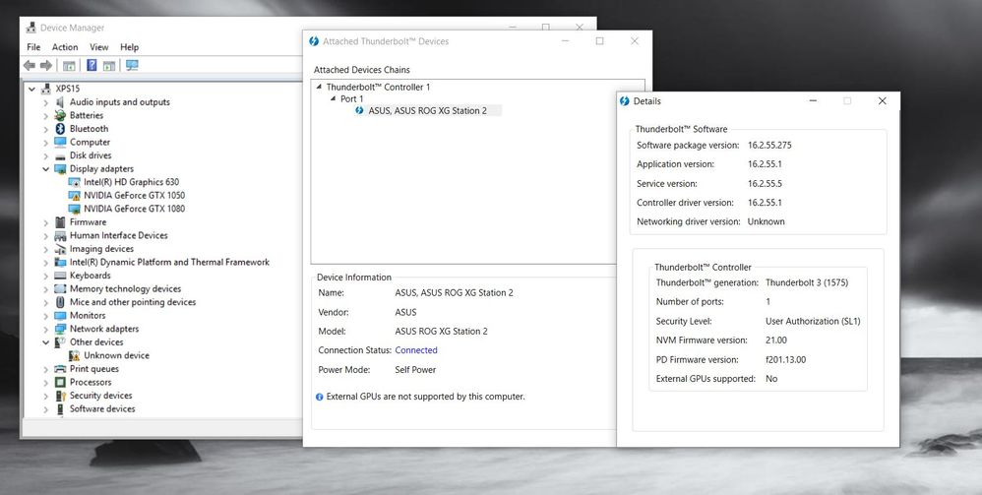
Task: Collapse the Other devices node
Action: point(45,342)
